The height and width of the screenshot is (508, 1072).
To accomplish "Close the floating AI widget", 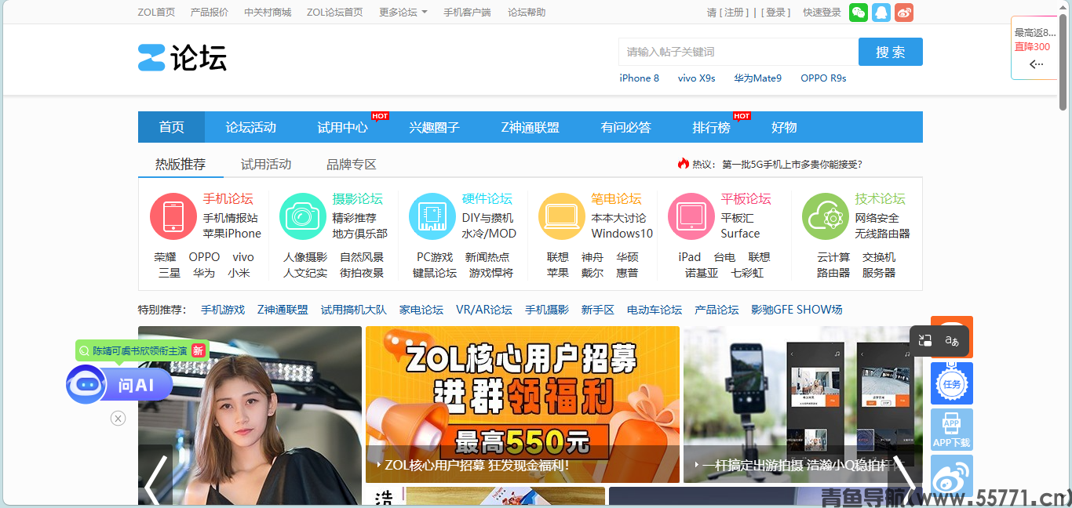I will tap(118, 419).
